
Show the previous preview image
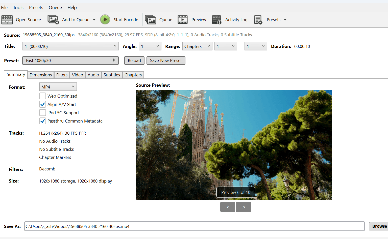click(x=228, y=207)
